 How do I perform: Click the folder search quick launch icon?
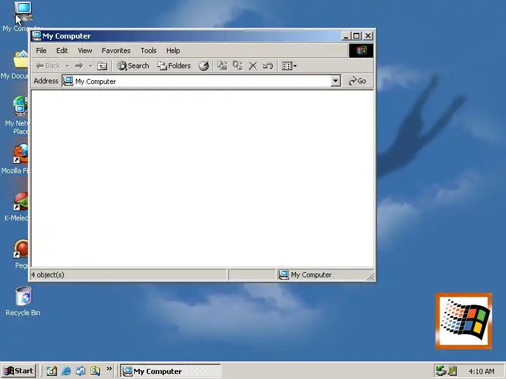click(96, 371)
